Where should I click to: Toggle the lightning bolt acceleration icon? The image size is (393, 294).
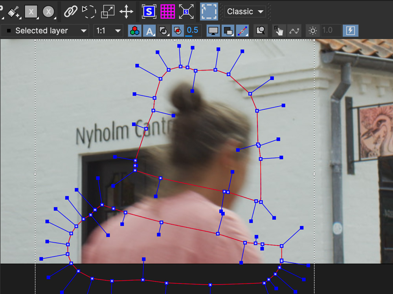tap(350, 31)
